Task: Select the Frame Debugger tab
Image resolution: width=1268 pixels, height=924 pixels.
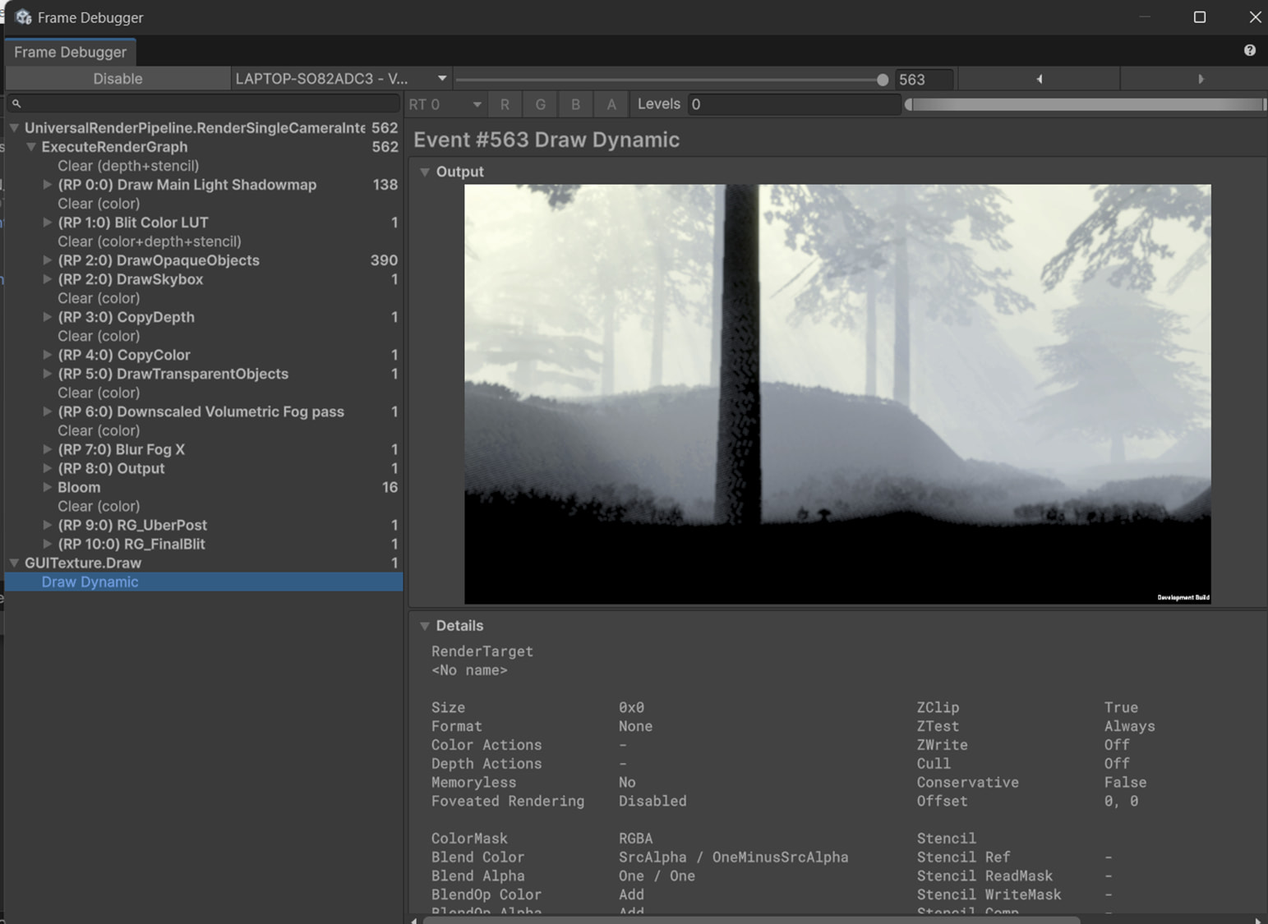Action: (x=70, y=52)
